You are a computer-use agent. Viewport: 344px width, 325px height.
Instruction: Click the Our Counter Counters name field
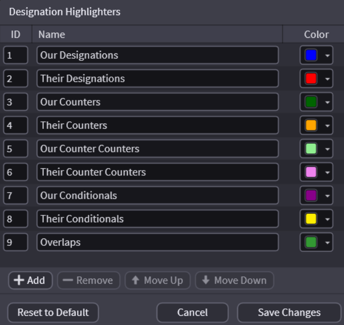click(x=157, y=149)
